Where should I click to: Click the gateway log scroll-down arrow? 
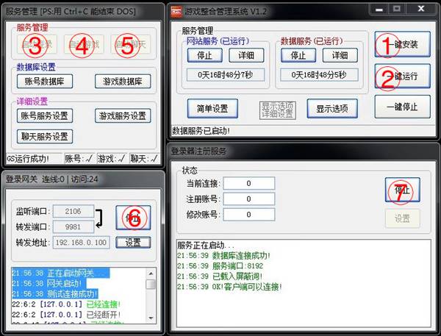(151, 318)
